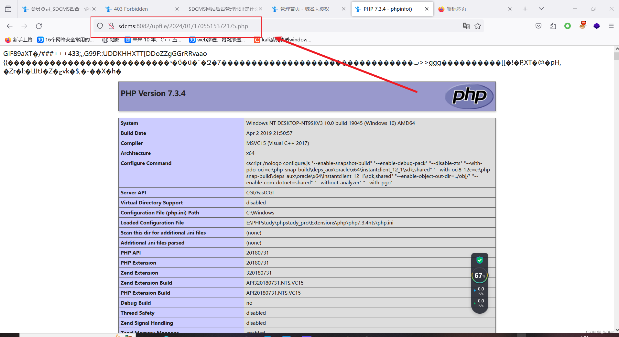Click the fox extension icon with red badge
Screen dimensions: 619x337
point(582,25)
